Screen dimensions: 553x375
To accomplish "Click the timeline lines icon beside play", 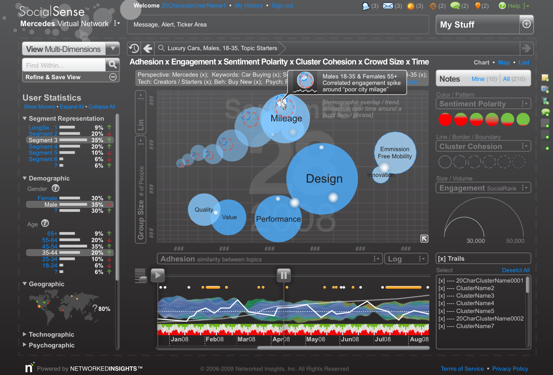I will coord(140,275).
